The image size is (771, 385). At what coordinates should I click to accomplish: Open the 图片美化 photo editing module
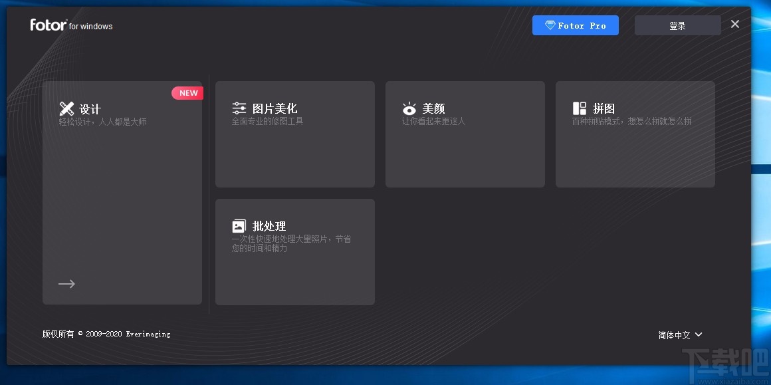[x=294, y=133]
